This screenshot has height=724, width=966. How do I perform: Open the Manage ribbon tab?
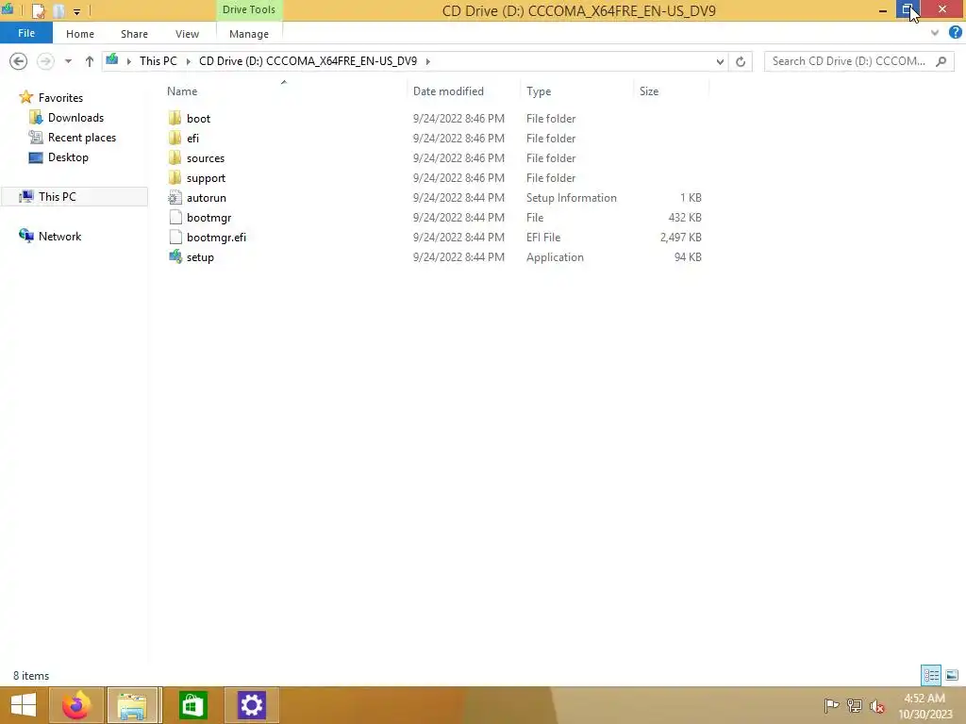(249, 34)
